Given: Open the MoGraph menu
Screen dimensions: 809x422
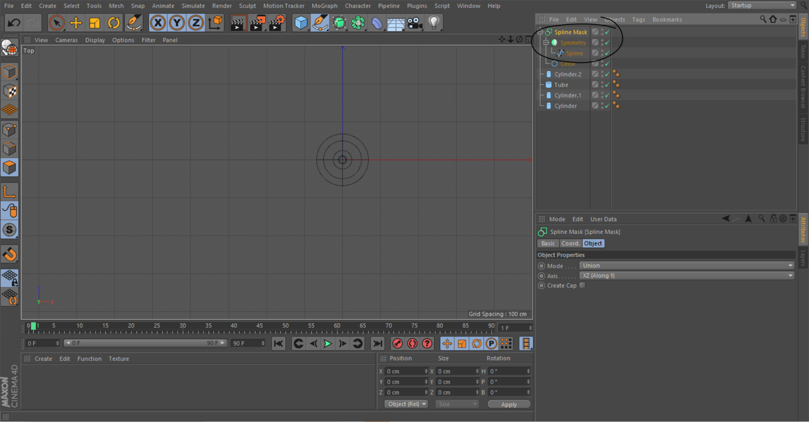Looking at the screenshot, I should click(324, 6).
